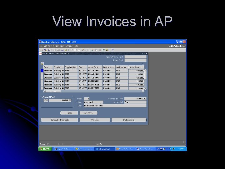Click the Overview button

pyautogui.click(x=95, y=120)
